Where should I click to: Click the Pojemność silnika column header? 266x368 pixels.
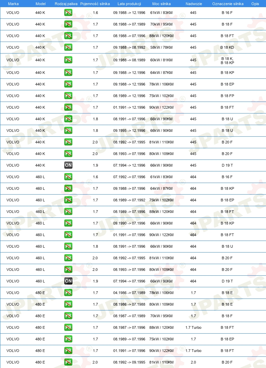tap(95, 4)
